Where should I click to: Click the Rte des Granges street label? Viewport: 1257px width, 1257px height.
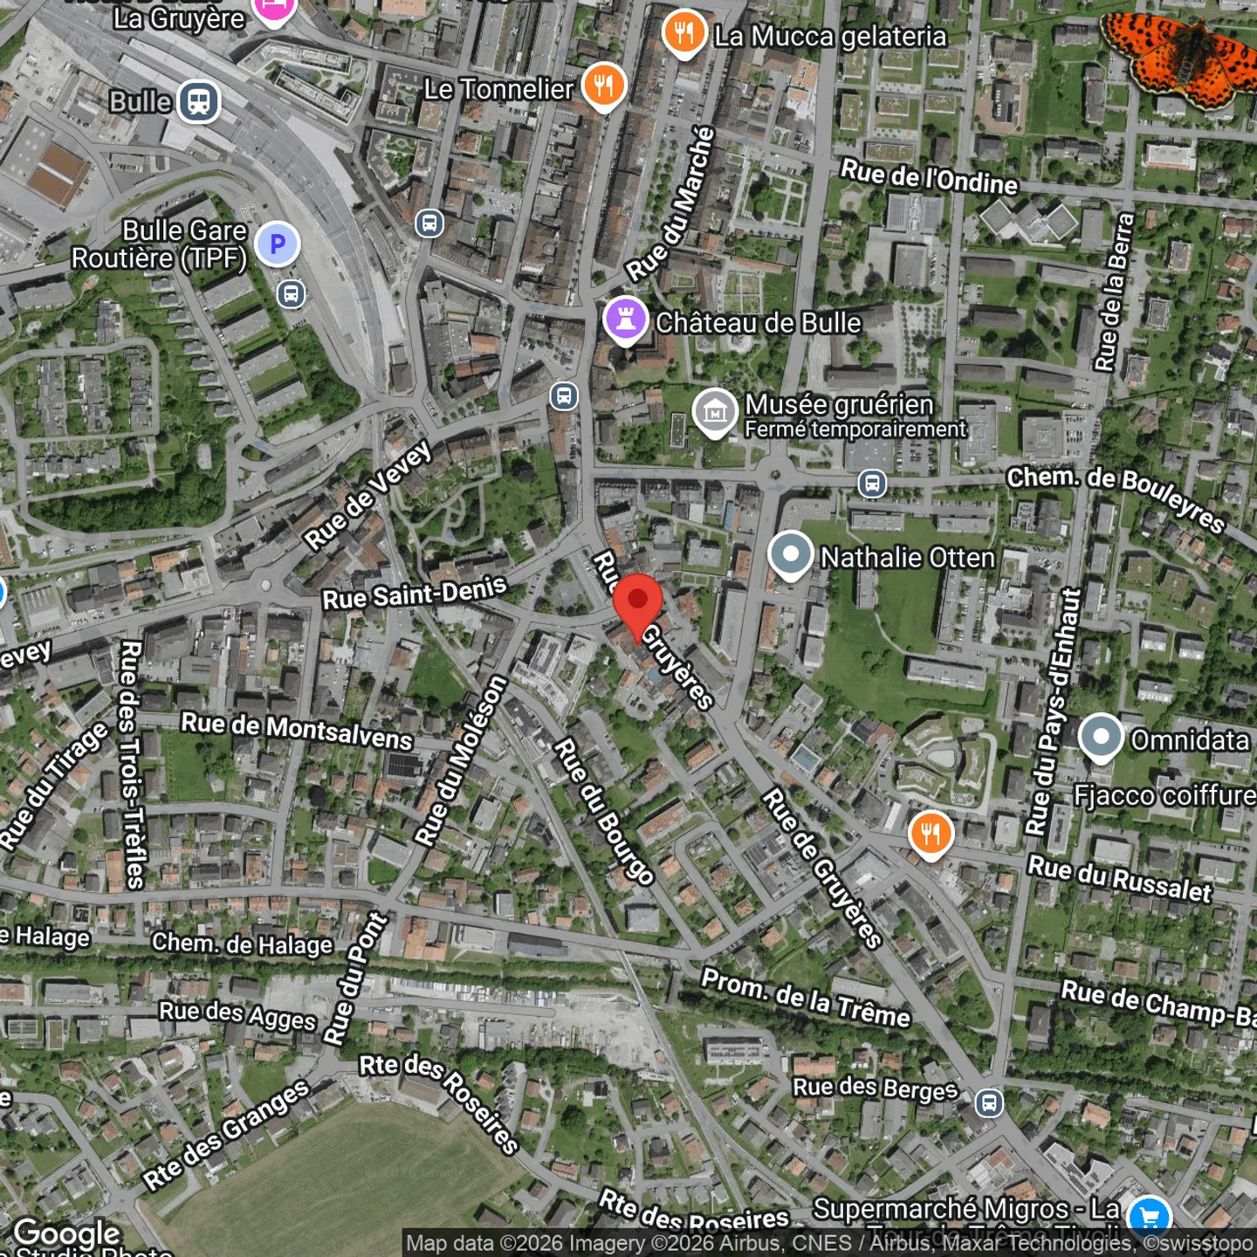227,1135
